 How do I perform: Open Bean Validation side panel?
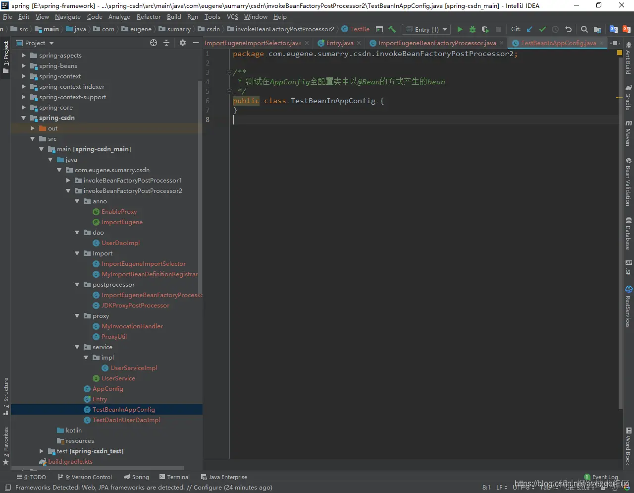pos(628,182)
